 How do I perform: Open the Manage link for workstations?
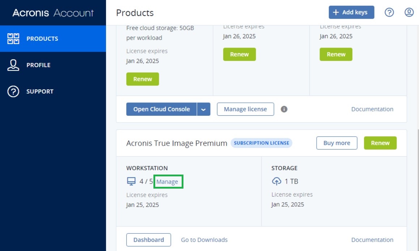click(168, 181)
